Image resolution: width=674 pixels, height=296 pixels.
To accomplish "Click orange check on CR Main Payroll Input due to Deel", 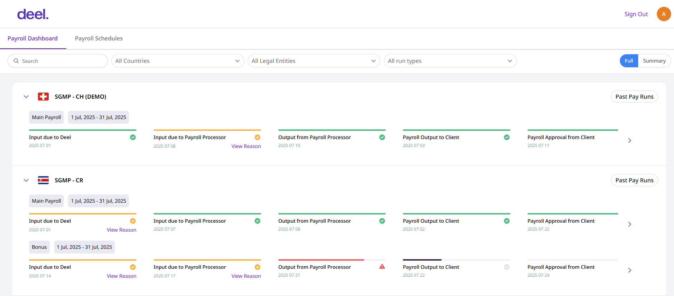I will (133, 221).
